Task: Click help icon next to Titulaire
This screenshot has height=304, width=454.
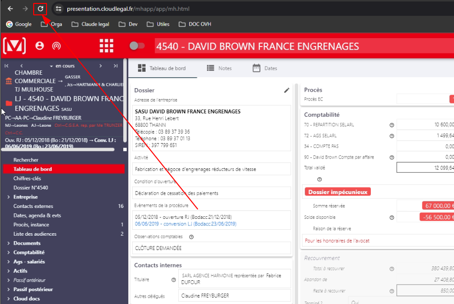Action: [174, 280]
